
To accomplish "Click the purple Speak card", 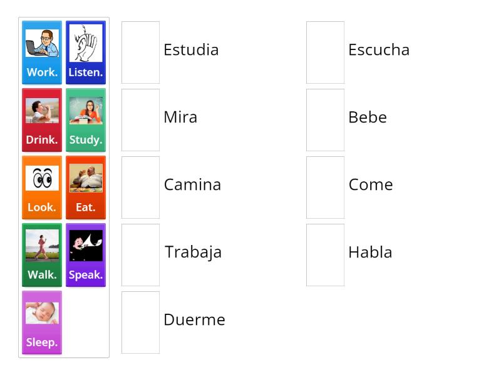I will point(86,255).
